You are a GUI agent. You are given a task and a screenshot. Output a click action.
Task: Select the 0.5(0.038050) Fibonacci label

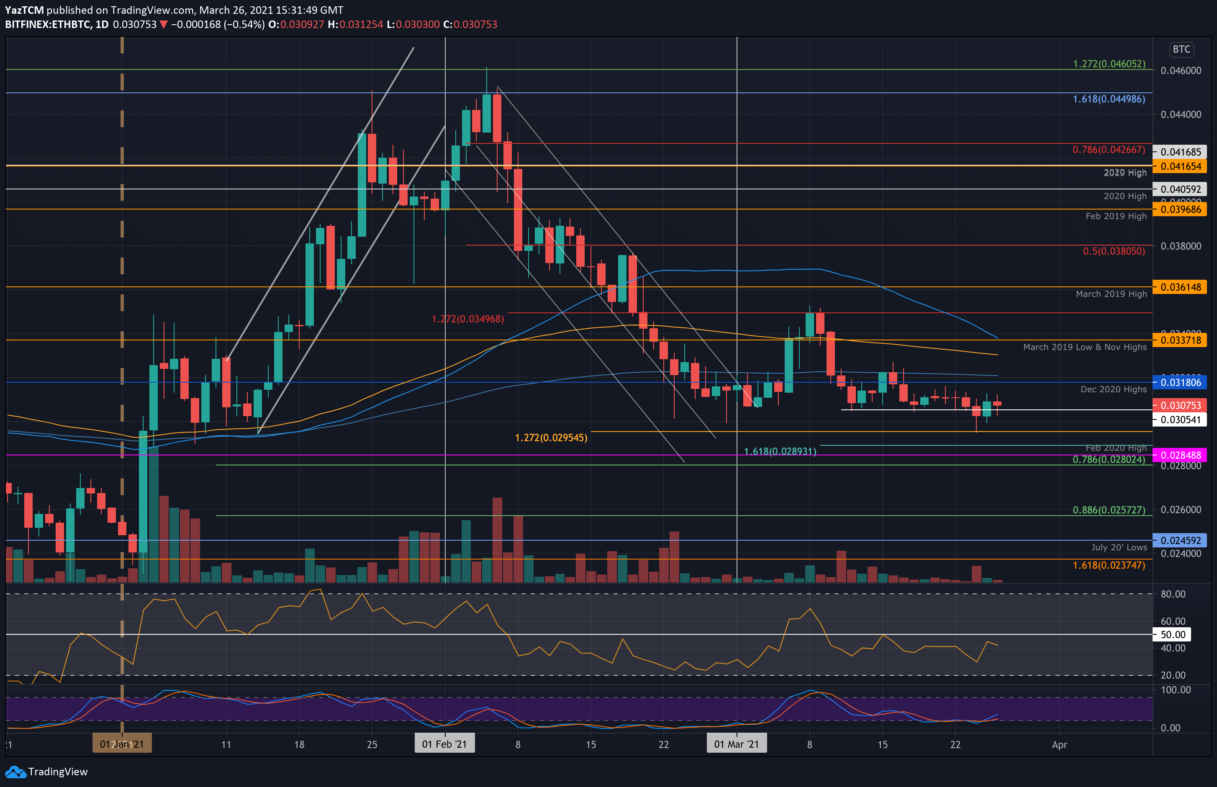pyautogui.click(x=1114, y=251)
